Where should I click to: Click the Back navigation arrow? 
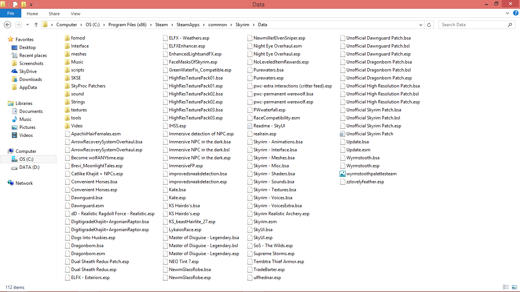[x=7, y=25]
